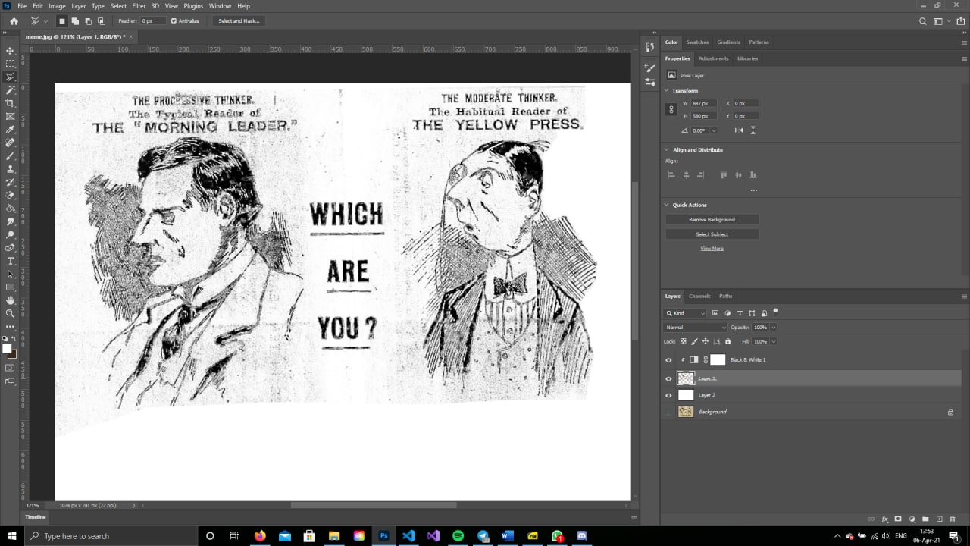
Task: Open the Fill dropdown arrow
Action: [x=773, y=341]
